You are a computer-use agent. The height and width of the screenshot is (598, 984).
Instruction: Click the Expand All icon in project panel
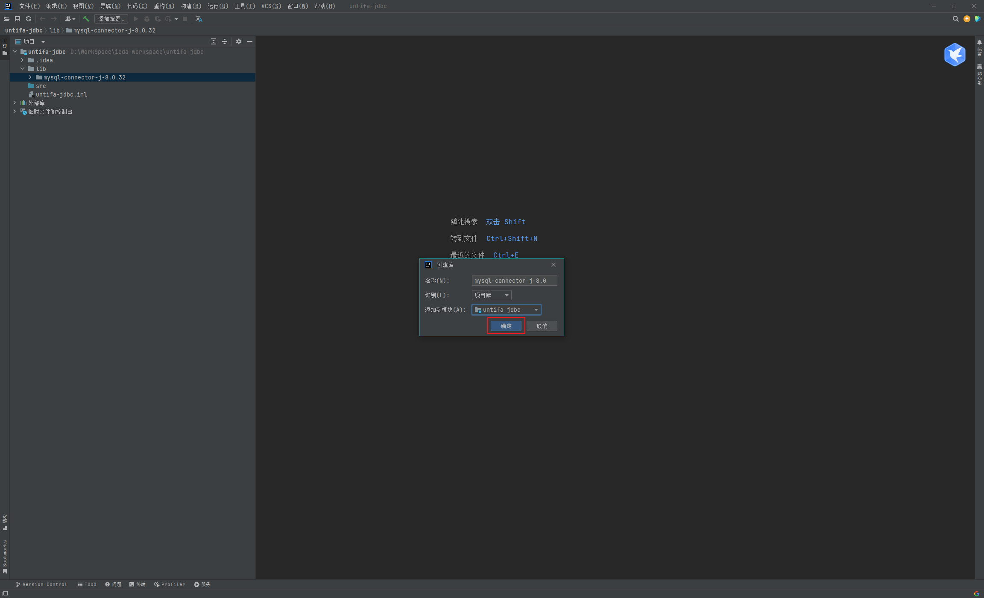tap(214, 41)
